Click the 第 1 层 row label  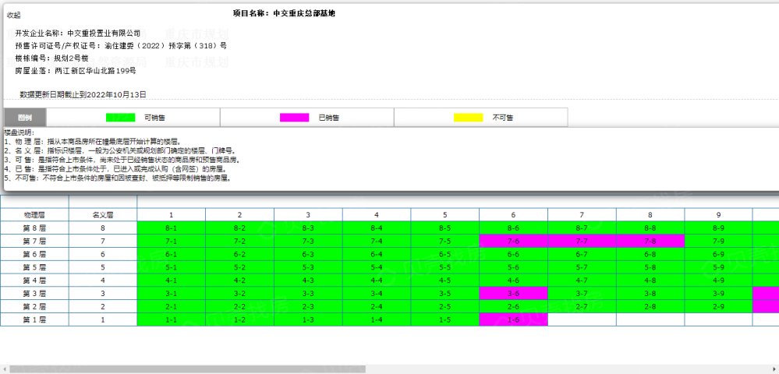point(35,319)
